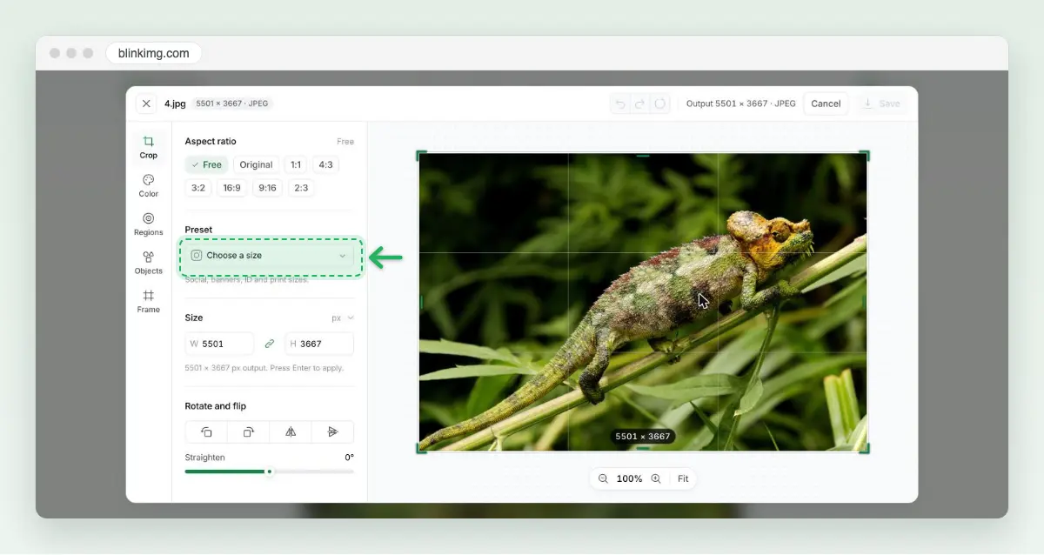Click the width field showing 5501

(220, 344)
